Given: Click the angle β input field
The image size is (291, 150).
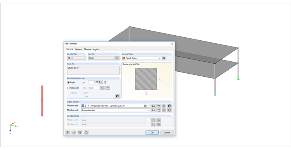Looking at the screenshot, I should pyautogui.click(x=93, y=82).
